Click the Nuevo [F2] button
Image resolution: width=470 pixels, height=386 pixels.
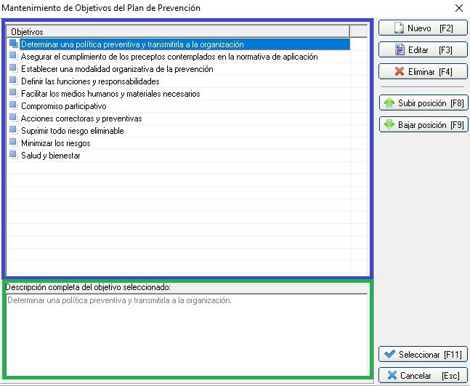point(423,28)
